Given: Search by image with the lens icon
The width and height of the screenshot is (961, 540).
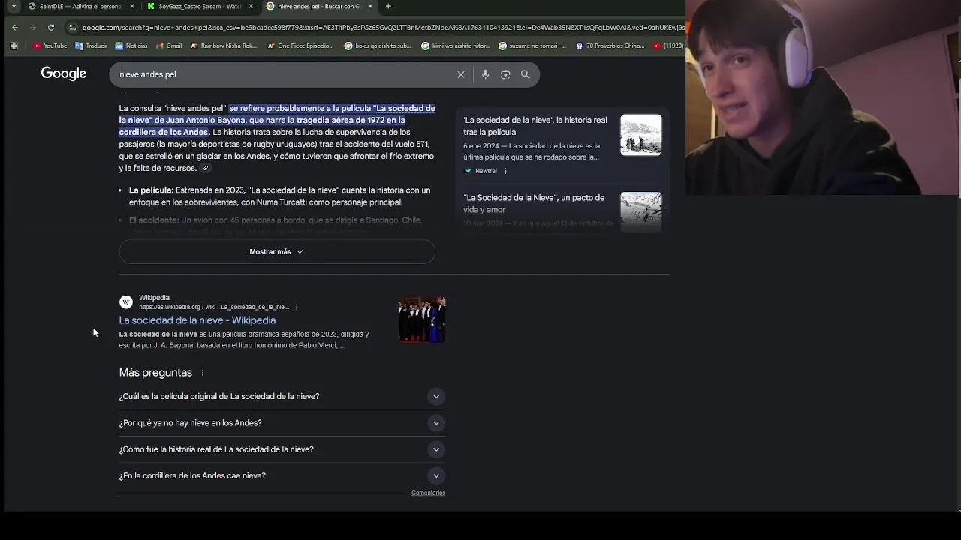Looking at the screenshot, I should 505,74.
